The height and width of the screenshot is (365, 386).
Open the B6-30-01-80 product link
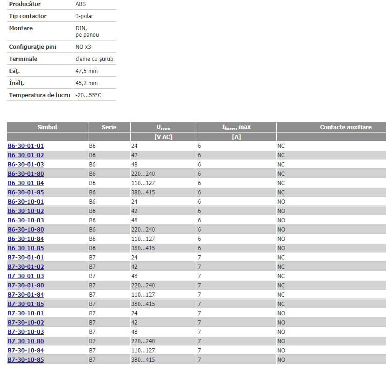(x=26, y=174)
